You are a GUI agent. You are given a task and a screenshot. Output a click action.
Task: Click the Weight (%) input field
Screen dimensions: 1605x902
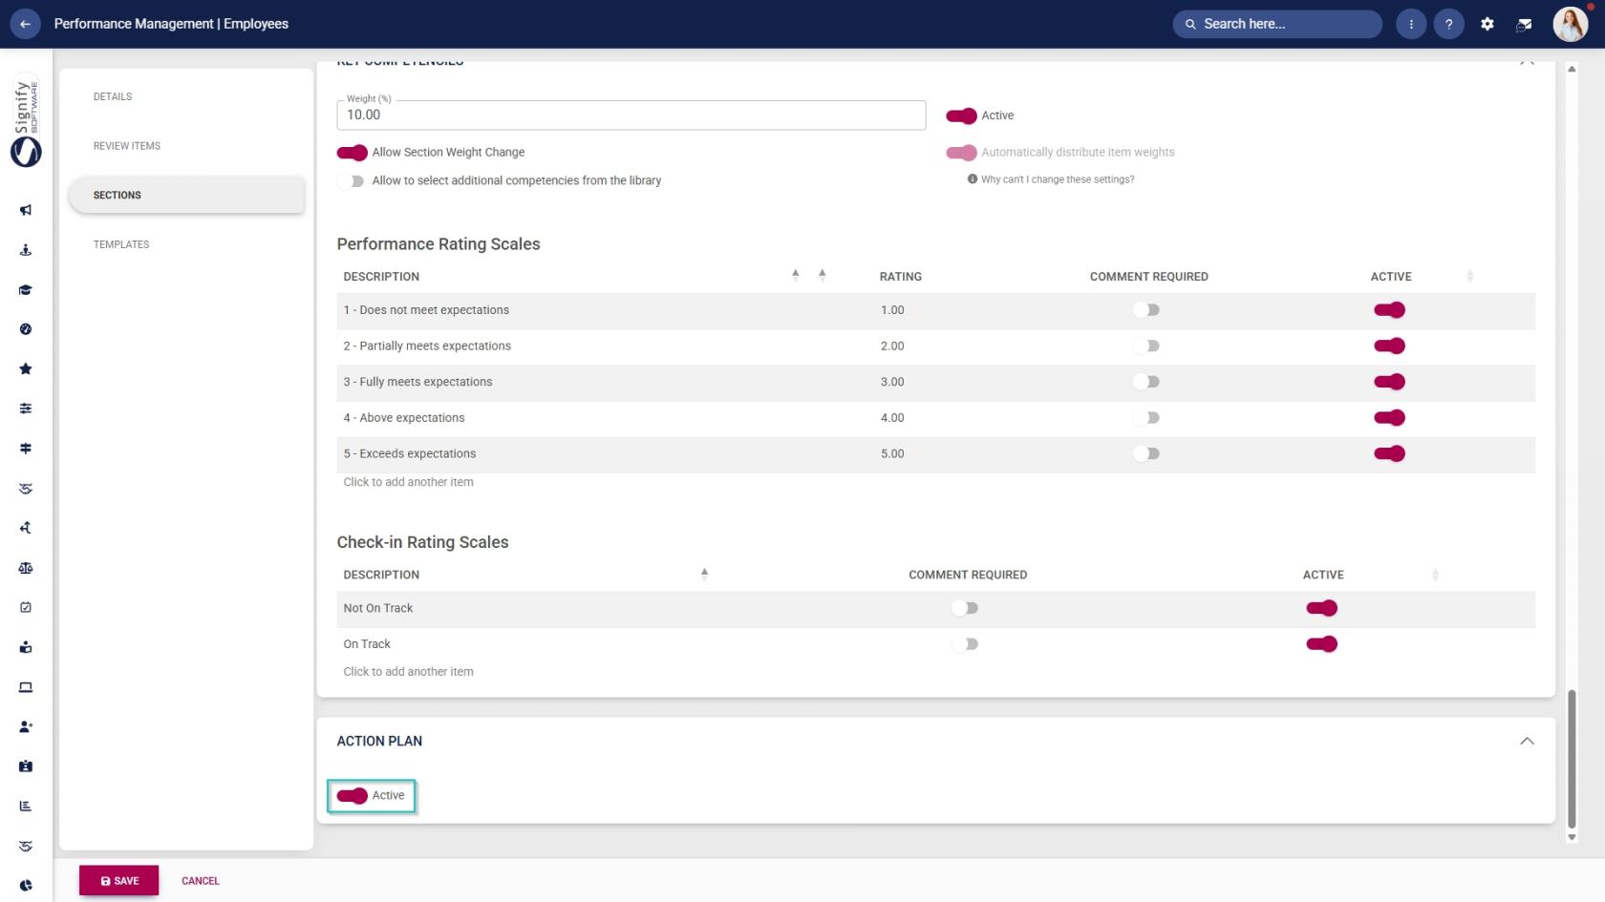(x=631, y=115)
